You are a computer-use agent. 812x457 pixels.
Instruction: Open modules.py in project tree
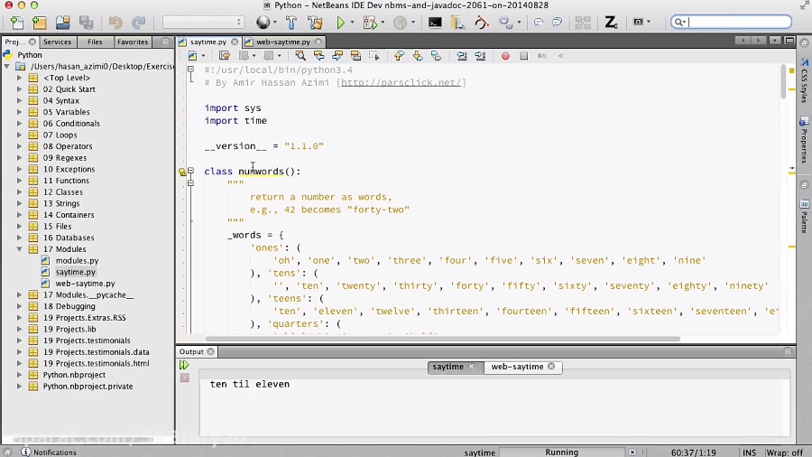coord(77,261)
